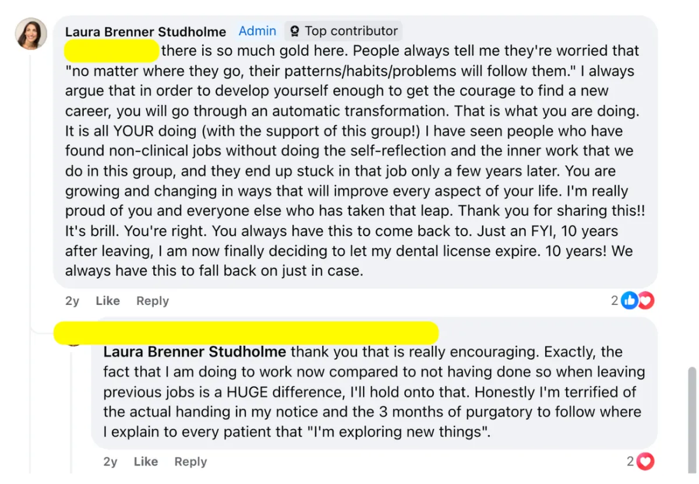Viewport: 699px width, 484px height.
Task: Open the first comment's 2y timestamp
Action: coord(72,301)
